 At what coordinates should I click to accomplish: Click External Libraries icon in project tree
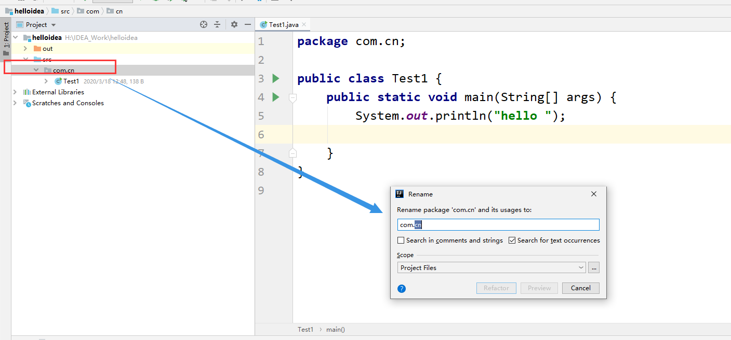pos(27,92)
